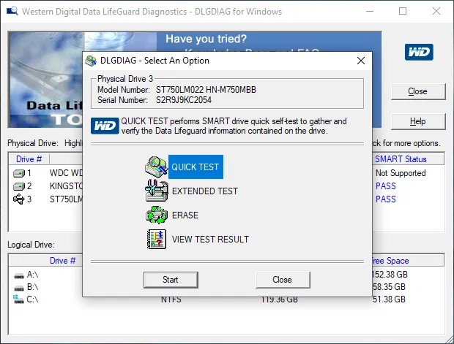Click the main window resize grip
This screenshot has height=344, width=454.
click(449, 339)
